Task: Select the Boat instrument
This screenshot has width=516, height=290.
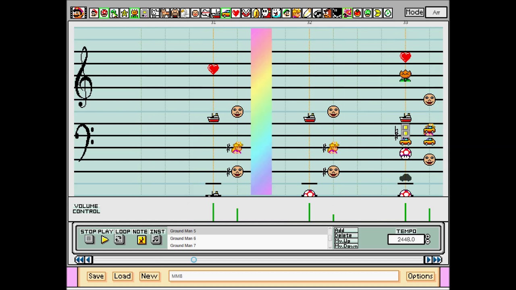Action: [216, 13]
